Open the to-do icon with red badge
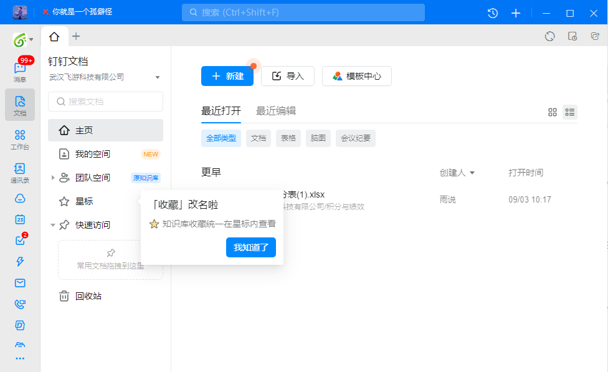 [x=19, y=241]
